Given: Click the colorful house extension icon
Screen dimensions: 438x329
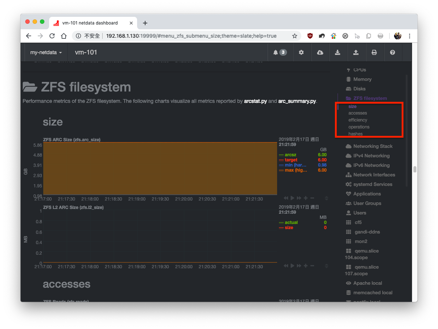Looking at the screenshot, I should coord(334,36).
